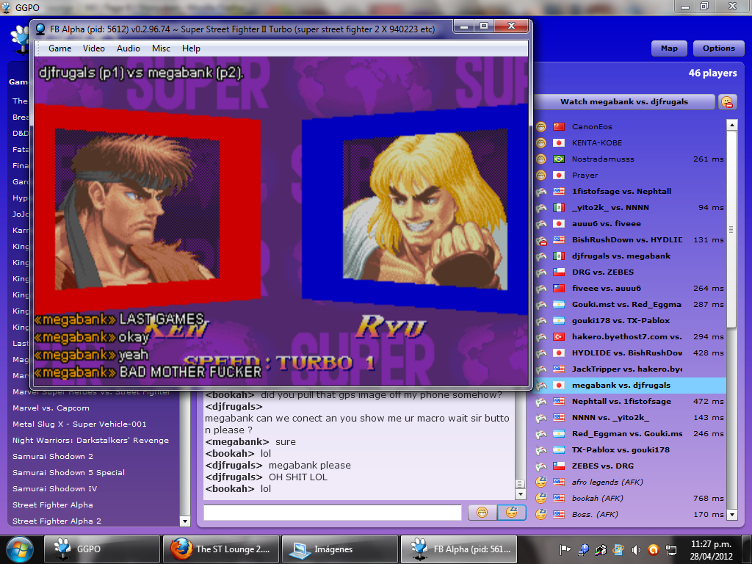752x564 pixels.
Task: Switch to Firefox The ST Lounge taskbar button
Action: (x=220, y=549)
